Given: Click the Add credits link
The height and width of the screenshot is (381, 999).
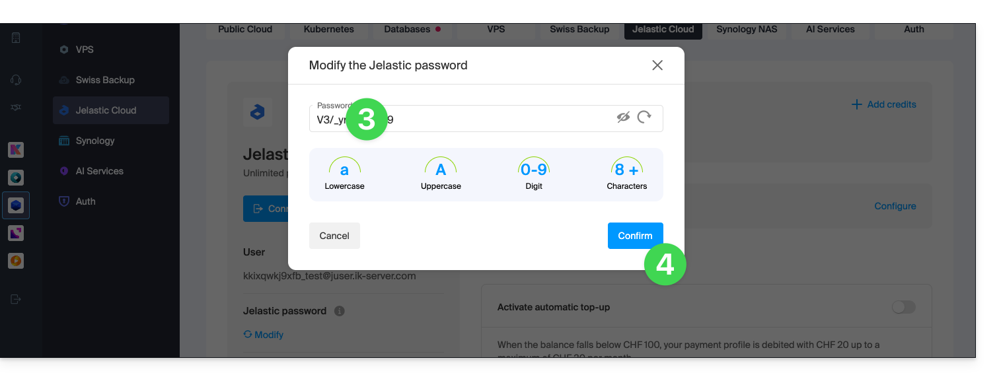Looking at the screenshot, I should tap(883, 104).
